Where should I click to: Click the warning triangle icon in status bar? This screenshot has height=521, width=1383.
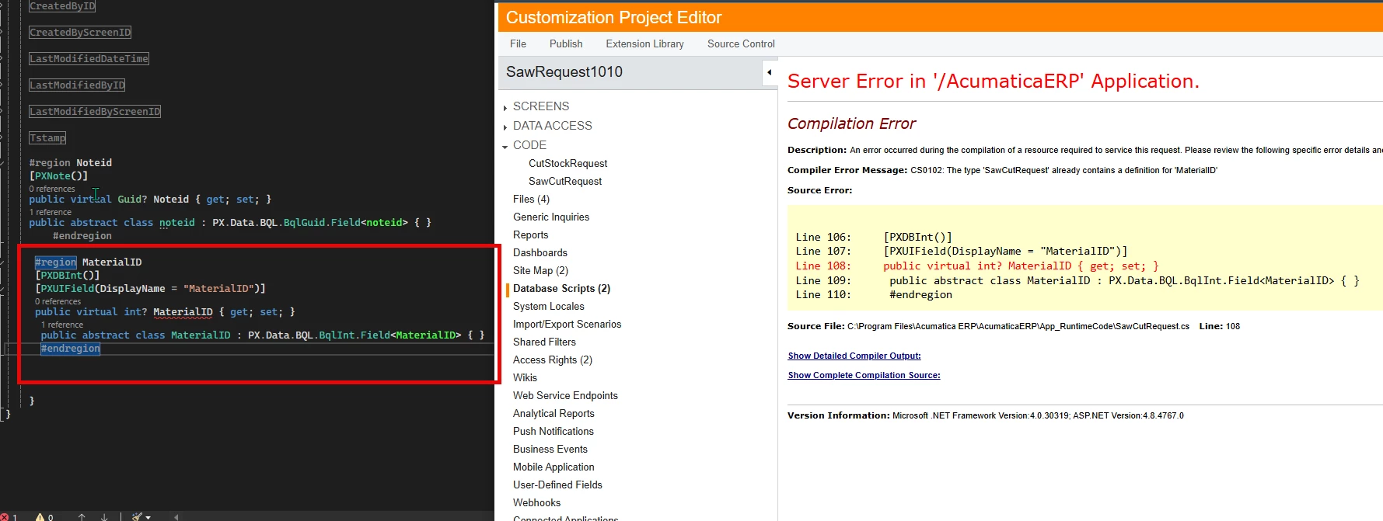tap(40, 517)
